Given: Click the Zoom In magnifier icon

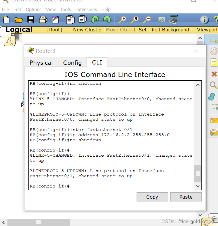Looking at the screenshot, I should pos(122,20).
